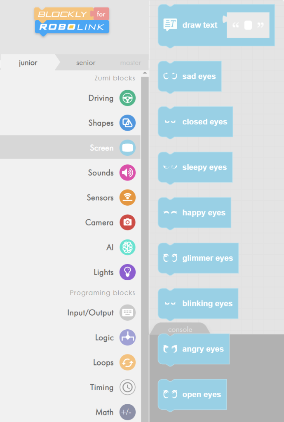The height and width of the screenshot is (422, 284).
Task: Select the Sounds speaker icon
Action: 127,173
